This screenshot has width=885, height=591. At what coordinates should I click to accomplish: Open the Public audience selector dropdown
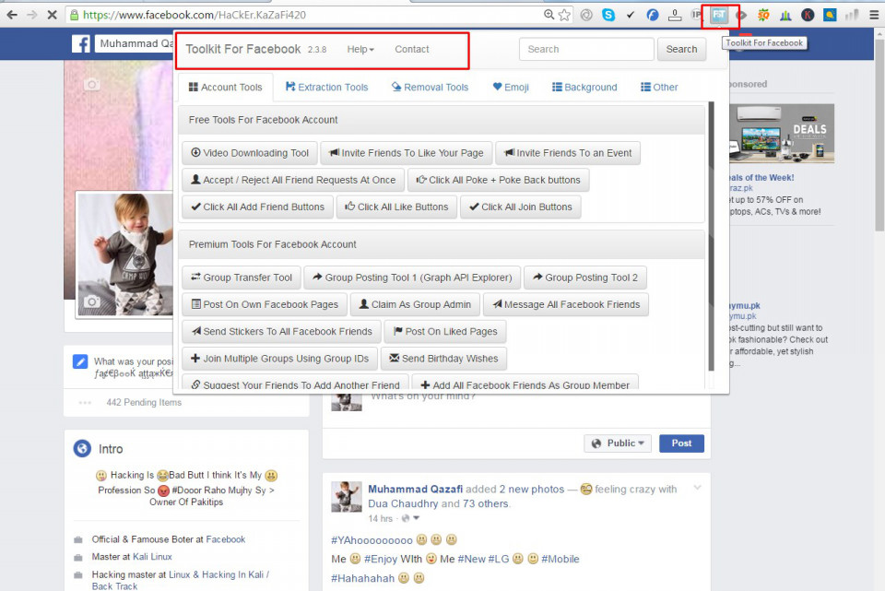point(617,443)
